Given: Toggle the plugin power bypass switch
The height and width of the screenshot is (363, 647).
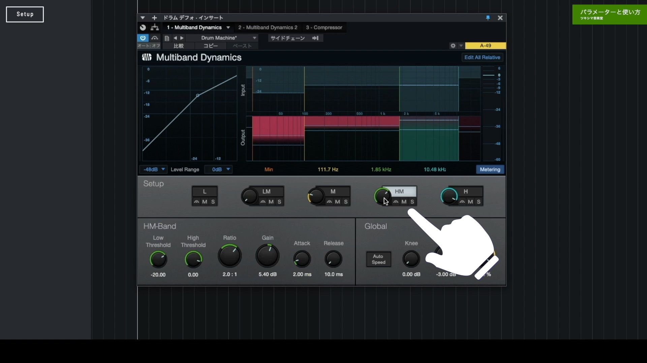Looking at the screenshot, I should [143, 38].
